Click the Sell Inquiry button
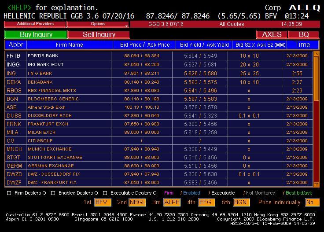The image size is (324, 232). click(99, 34)
